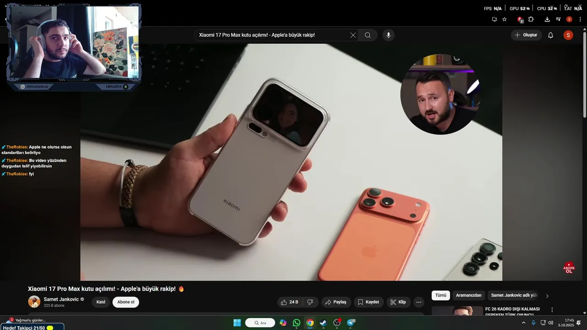
Task: Open FC 26 KADRO DIŞI video title
Action: (x=512, y=312)
